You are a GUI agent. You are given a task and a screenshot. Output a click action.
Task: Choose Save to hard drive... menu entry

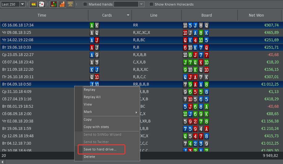click(100, 150)
